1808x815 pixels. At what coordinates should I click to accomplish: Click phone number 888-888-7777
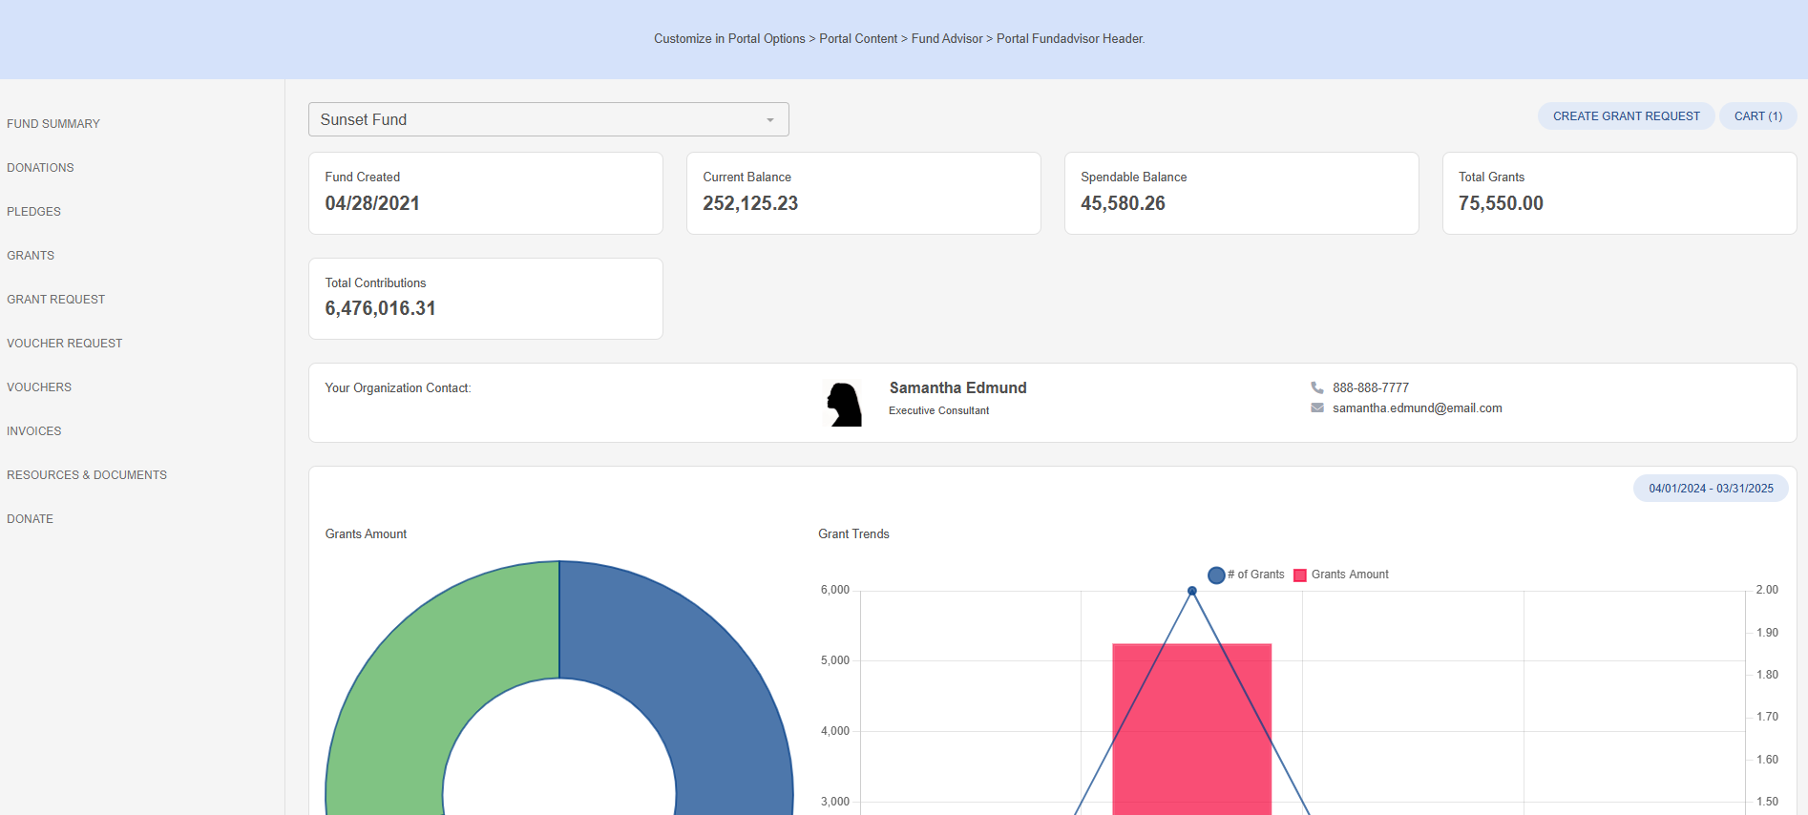pos(1371,387)
